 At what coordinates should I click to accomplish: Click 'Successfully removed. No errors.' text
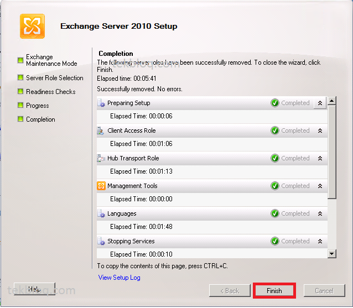pos(139,90)
